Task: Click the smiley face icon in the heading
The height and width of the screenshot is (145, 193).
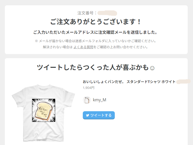Action: (152, 68)
